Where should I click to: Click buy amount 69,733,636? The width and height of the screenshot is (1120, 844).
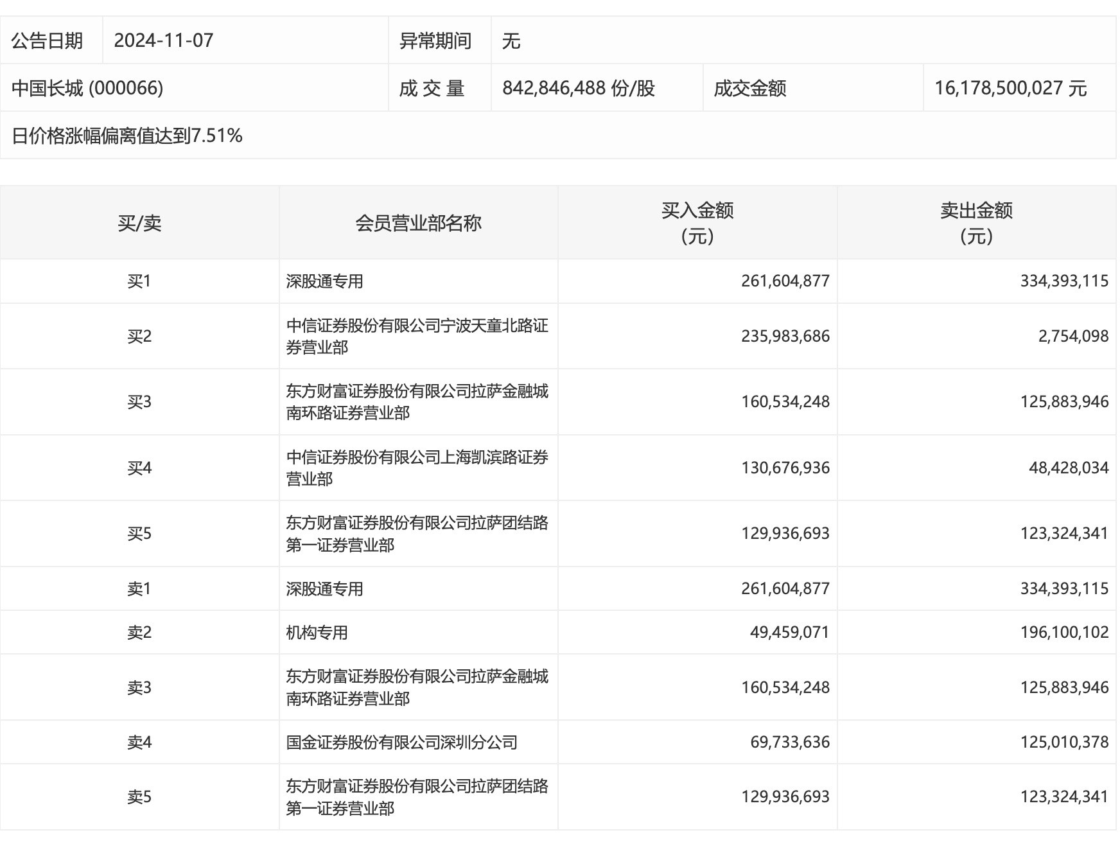point(790,742)
